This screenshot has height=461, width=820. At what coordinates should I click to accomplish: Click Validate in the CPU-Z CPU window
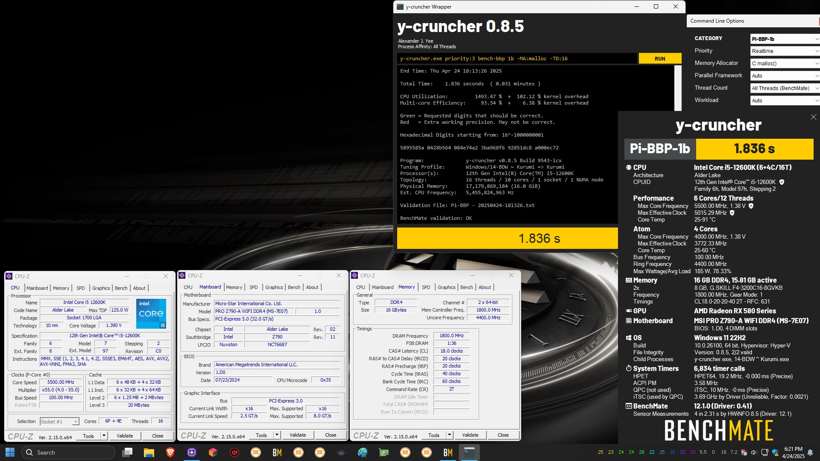tap(125, 436)
